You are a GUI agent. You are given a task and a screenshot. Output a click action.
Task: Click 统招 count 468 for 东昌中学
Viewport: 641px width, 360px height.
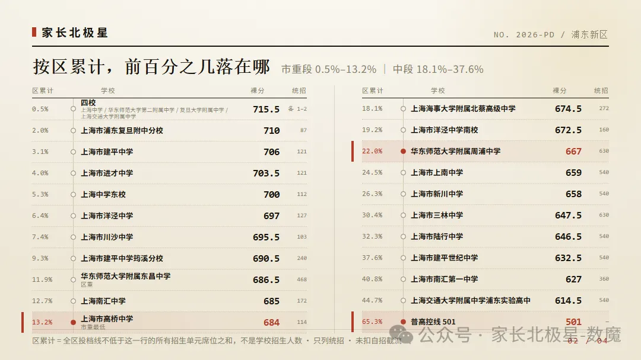point(302,279)
